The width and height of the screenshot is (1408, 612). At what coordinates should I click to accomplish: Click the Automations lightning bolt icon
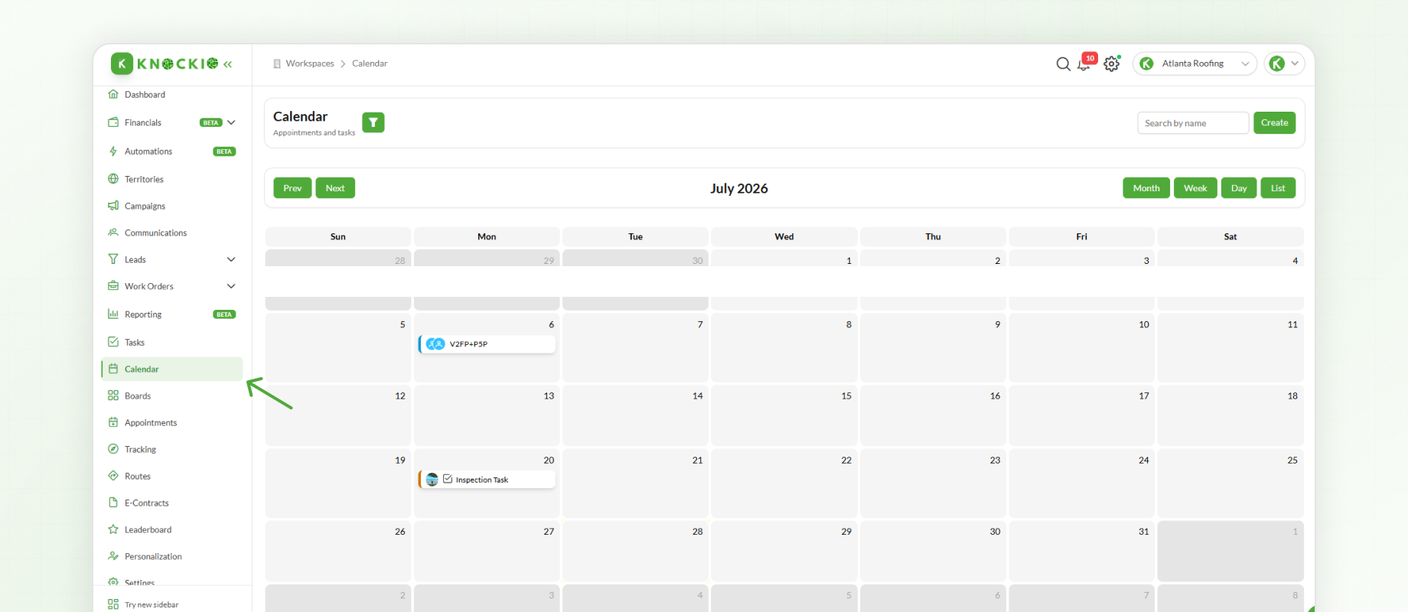113,151
